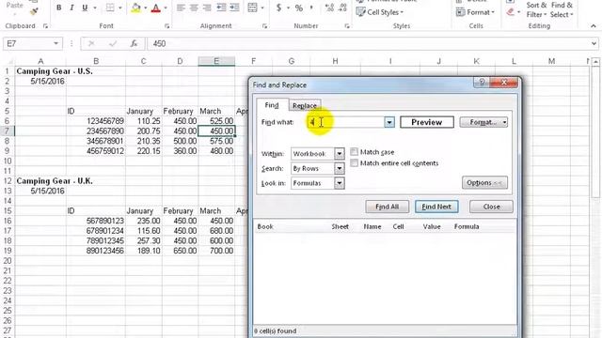This screenshot has height=338, width=602.
Task: Expand the formula bar with right arrow
Action: click(x=594, y=44)
